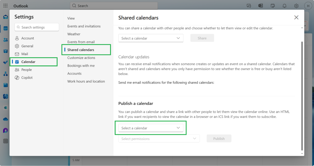
Task: Click the settings gear in header
Action: click(x=297, y=6)
